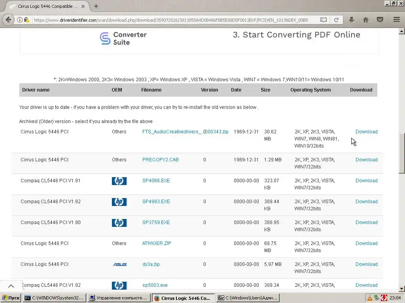The height and width of the screenshot is (303, 405).
Task: Click Compaq CL5446 PCI V1.91 text
Action: 50,181
